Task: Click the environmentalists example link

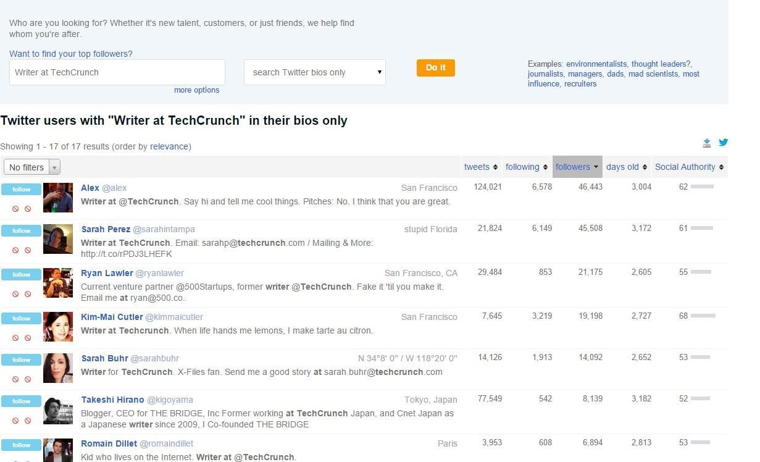Action: (596, 64)
